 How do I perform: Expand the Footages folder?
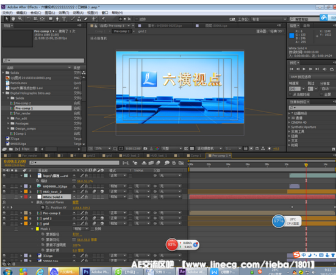click(x=8, y=123)
